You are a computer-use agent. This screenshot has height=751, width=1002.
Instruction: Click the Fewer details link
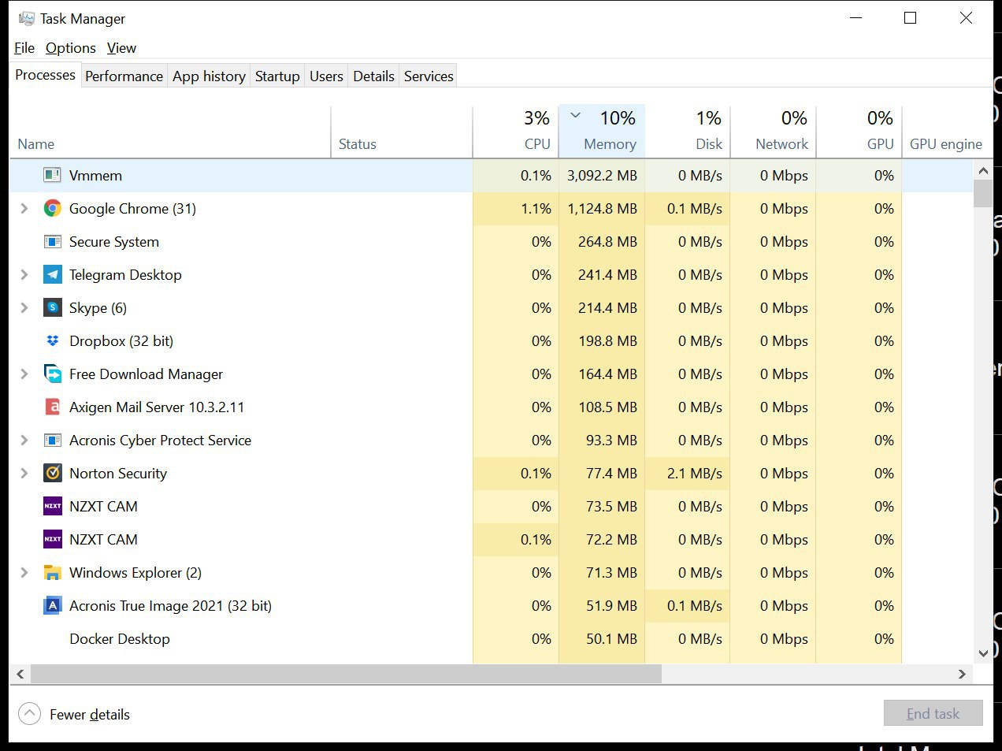pyautogui.click(x=90, y=715)
